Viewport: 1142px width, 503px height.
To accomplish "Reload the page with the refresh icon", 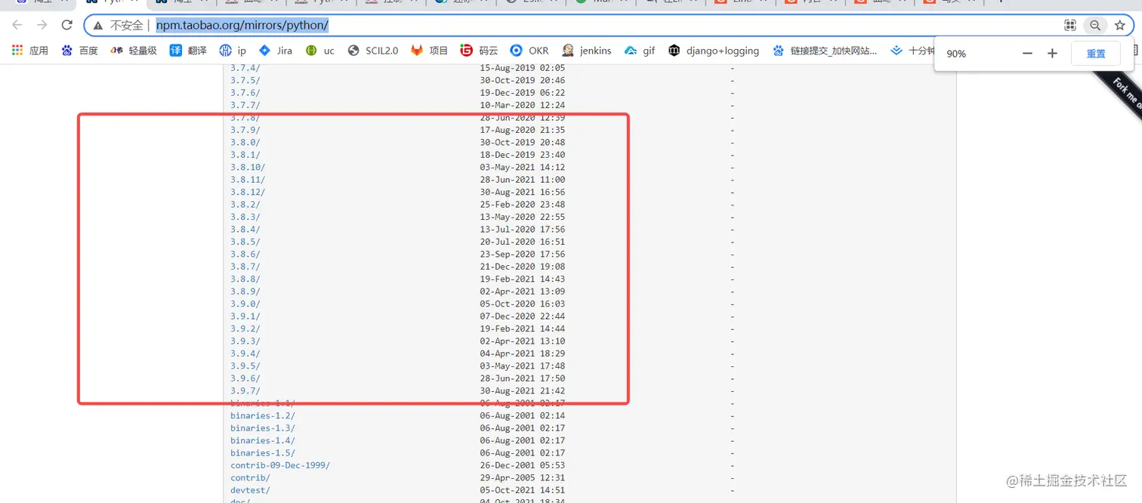I will (66, 25).
